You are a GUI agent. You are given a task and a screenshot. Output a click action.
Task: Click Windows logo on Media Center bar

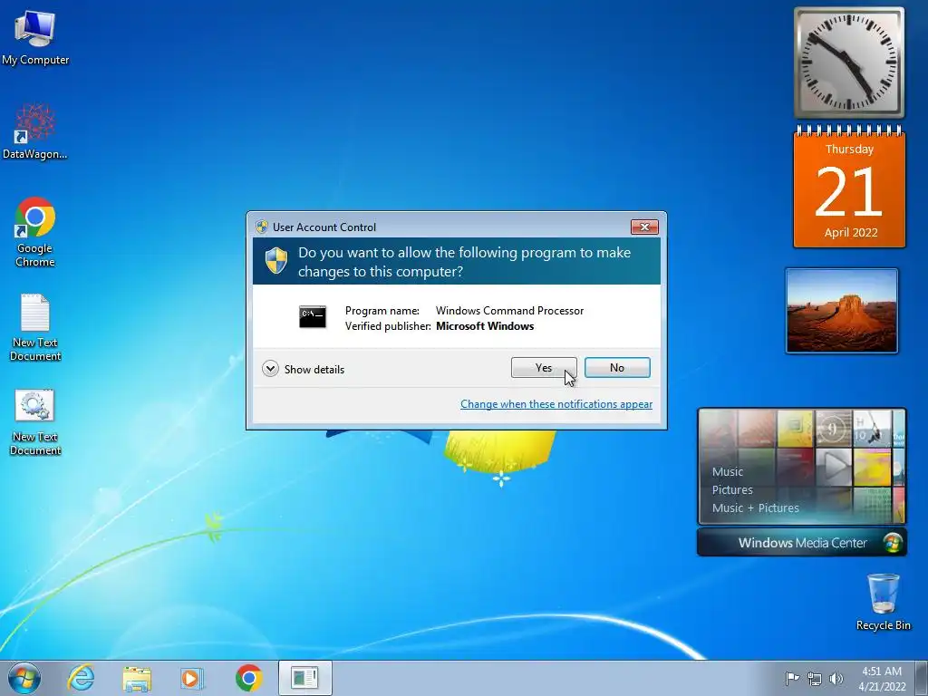(x=893, y=543)
